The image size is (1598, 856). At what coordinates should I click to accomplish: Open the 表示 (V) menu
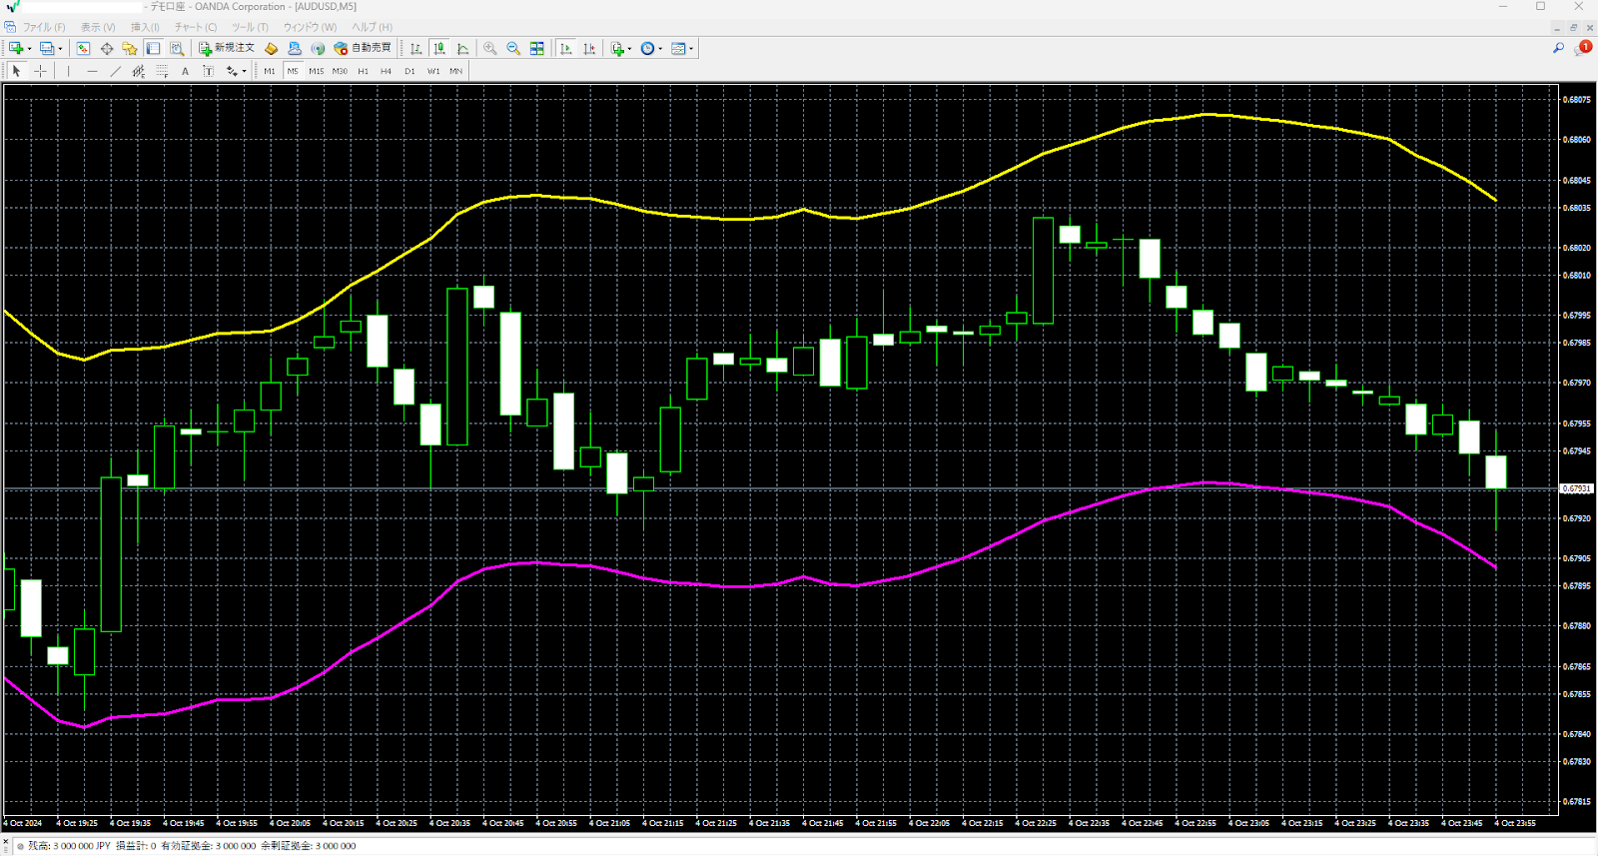tap(98, 27)
